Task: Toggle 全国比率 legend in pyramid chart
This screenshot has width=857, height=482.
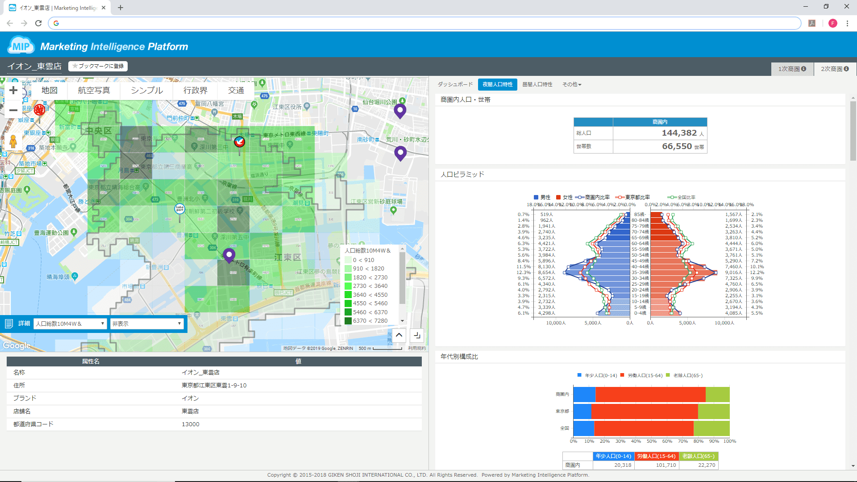Action: (682, 197)
